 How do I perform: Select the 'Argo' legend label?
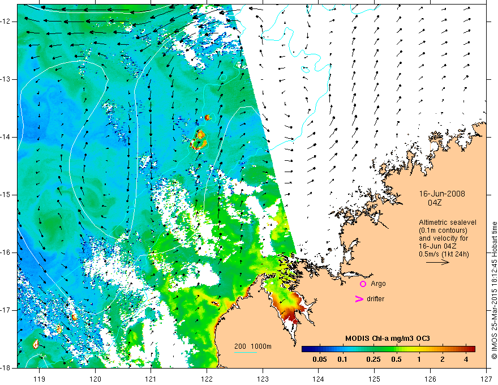coord(378,284)
